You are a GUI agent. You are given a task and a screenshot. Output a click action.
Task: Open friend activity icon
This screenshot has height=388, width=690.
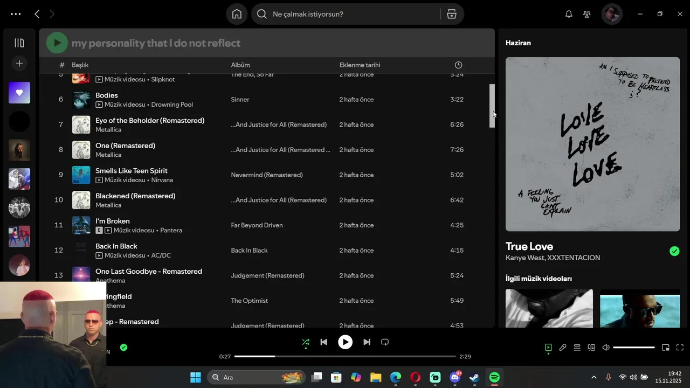[587, 14]
